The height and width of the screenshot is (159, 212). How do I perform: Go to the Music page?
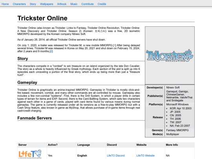click(74, 4)
